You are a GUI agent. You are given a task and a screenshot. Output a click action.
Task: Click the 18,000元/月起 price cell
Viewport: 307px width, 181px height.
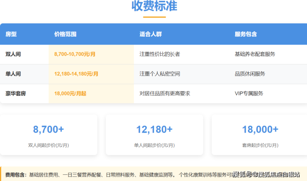(70, 93)
